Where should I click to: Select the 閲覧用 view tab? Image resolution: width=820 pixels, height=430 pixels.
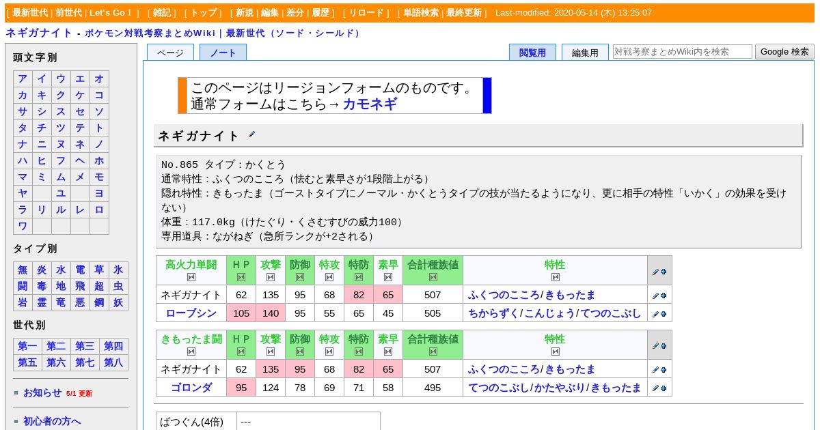coord(532,53)
